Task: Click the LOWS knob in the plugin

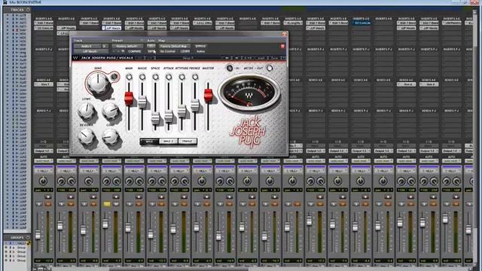Action: [87, 111]
